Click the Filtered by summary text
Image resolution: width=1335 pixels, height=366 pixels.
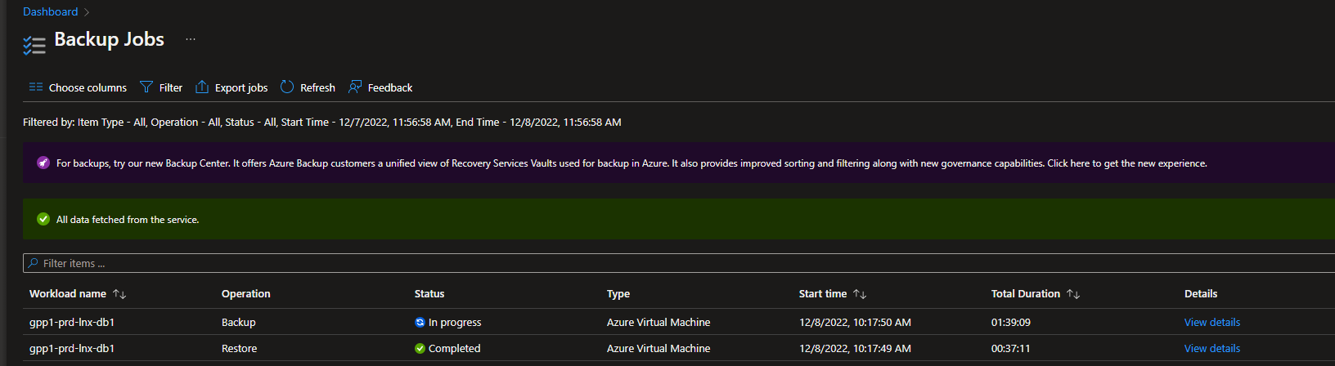[322, 122]
